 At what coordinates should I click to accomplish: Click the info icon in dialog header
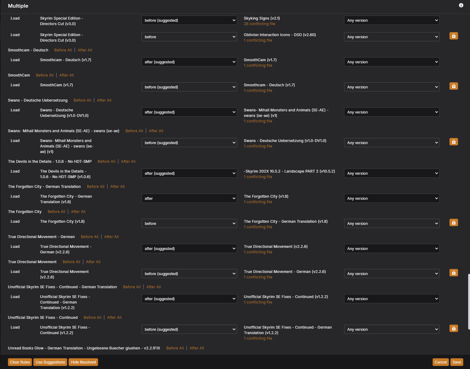point(461,5)
